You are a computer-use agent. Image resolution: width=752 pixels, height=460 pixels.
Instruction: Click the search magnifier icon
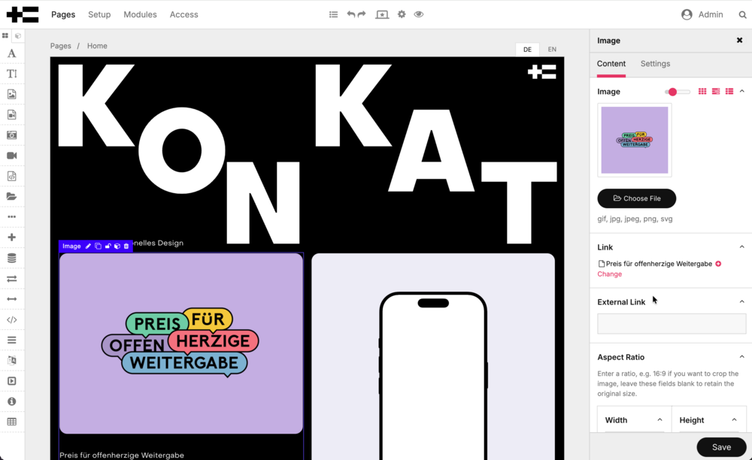tap(742, 14)
